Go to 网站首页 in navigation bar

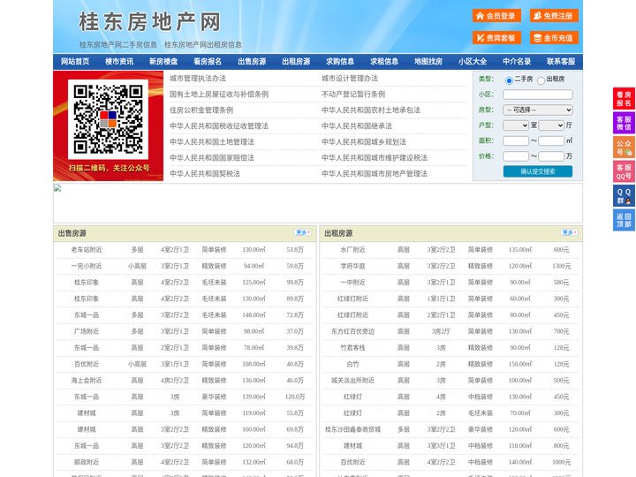tap(75, 61)
